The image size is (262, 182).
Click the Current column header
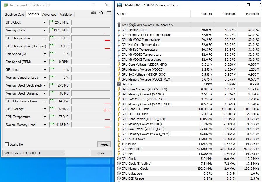[202, 14]
